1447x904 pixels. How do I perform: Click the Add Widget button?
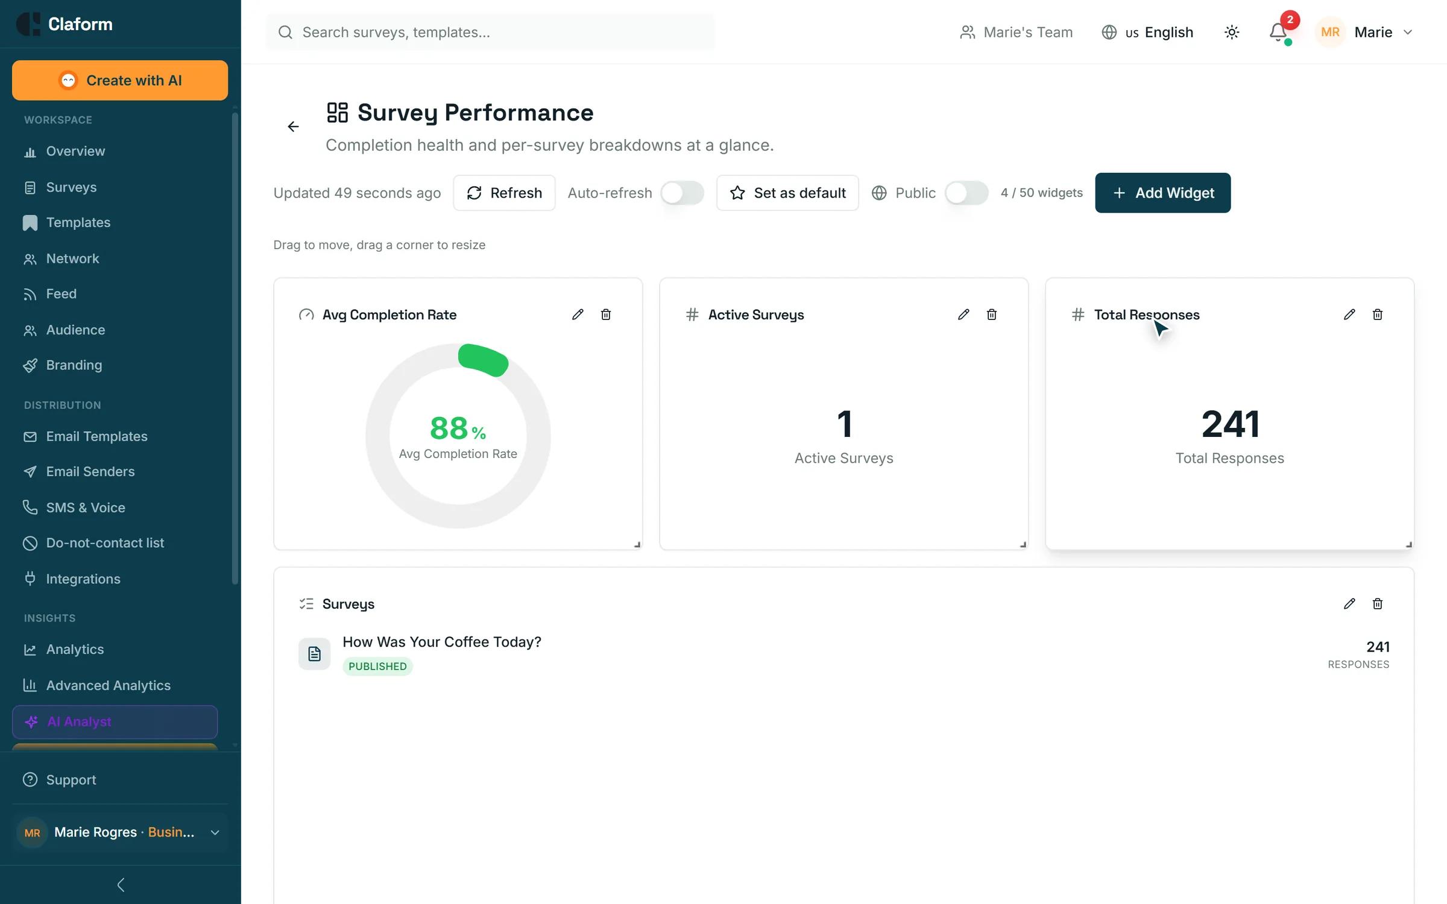[1162, 193]
